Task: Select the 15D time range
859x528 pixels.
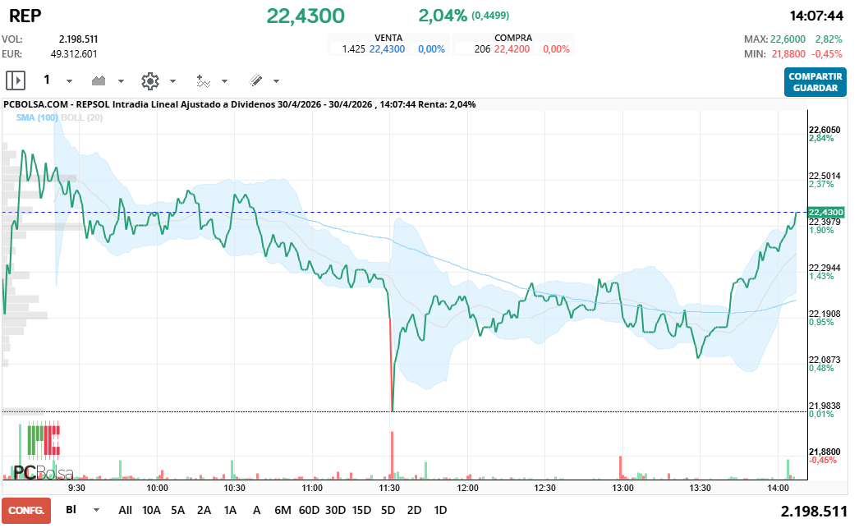Action: 361,511
